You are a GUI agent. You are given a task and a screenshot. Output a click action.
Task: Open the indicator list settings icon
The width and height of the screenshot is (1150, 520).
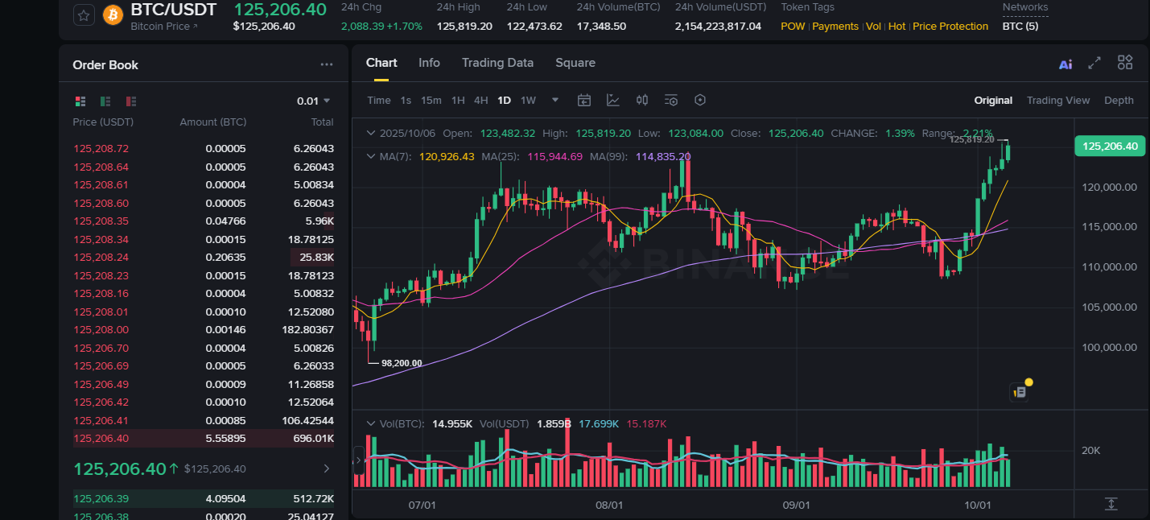click(x=671, y=100)
